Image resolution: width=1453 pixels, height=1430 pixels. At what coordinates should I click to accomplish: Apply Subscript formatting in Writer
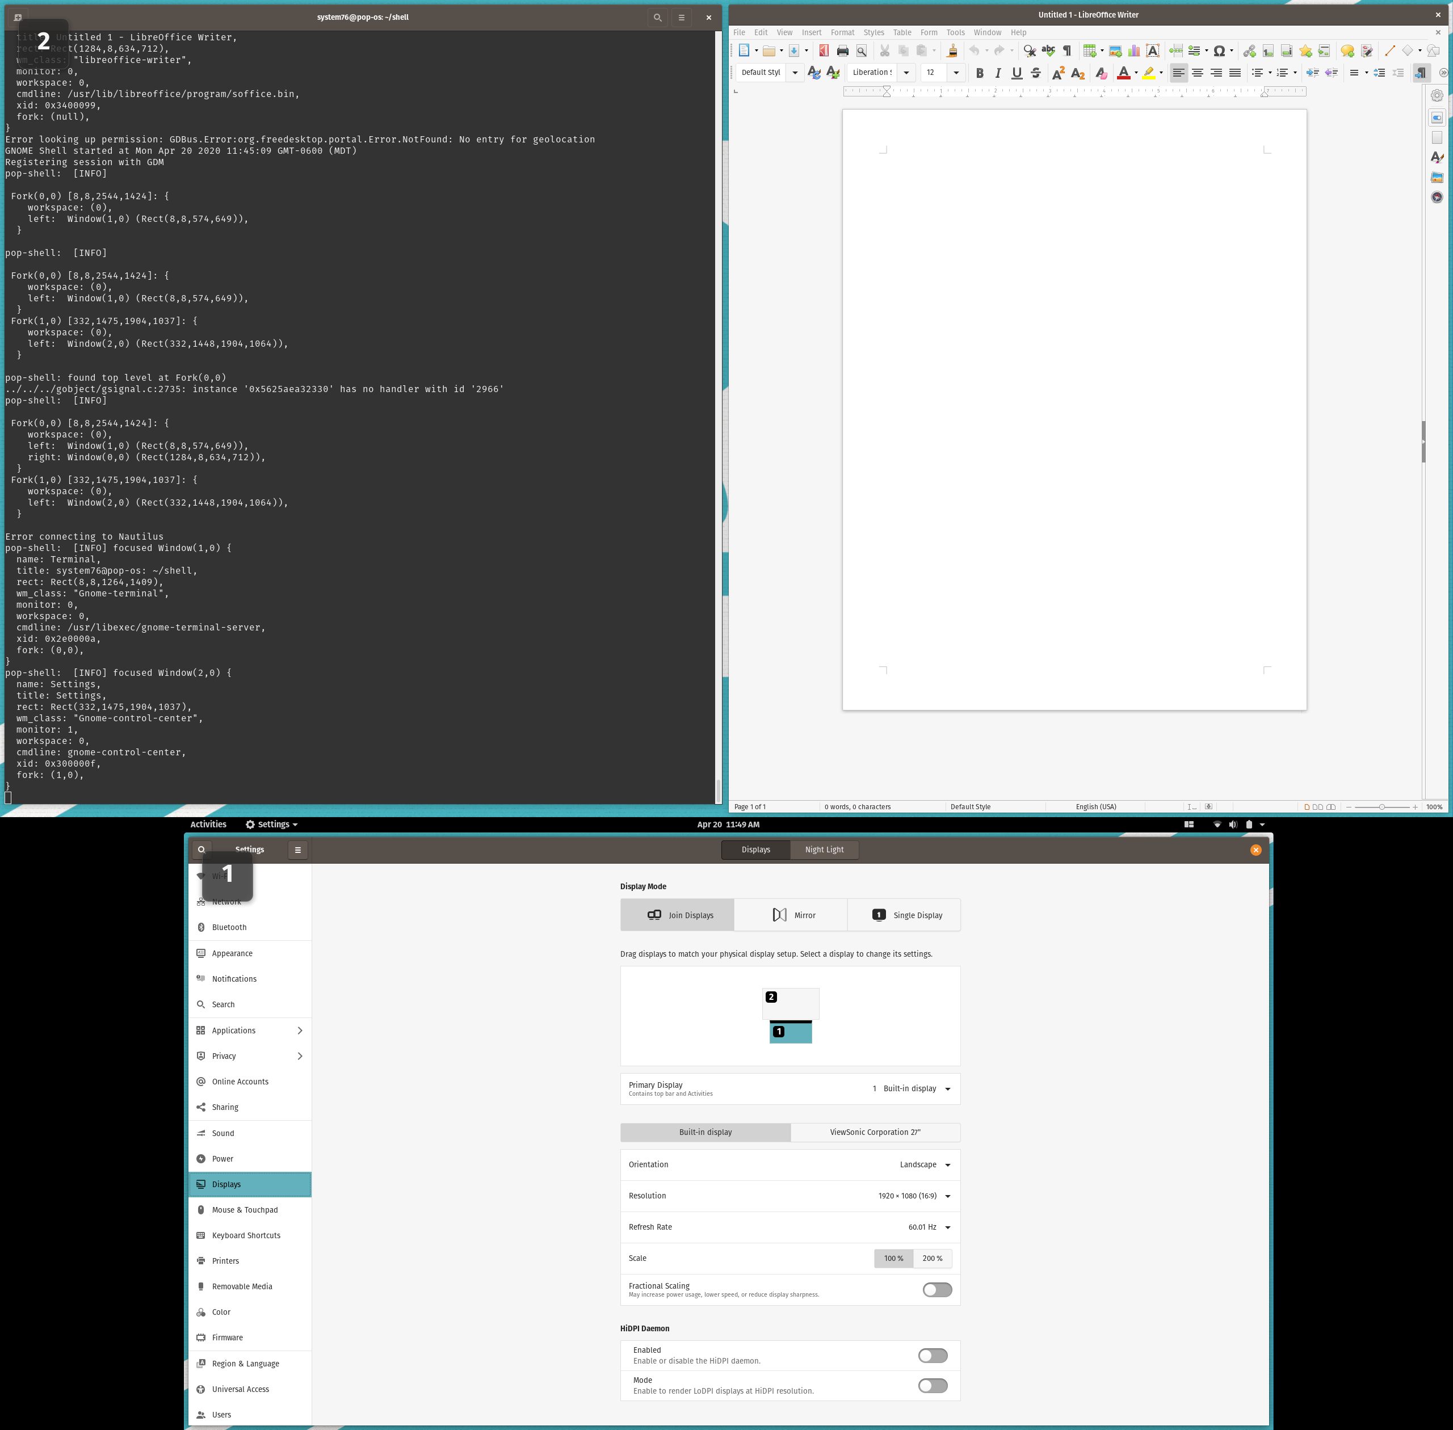coord(1077,73)
